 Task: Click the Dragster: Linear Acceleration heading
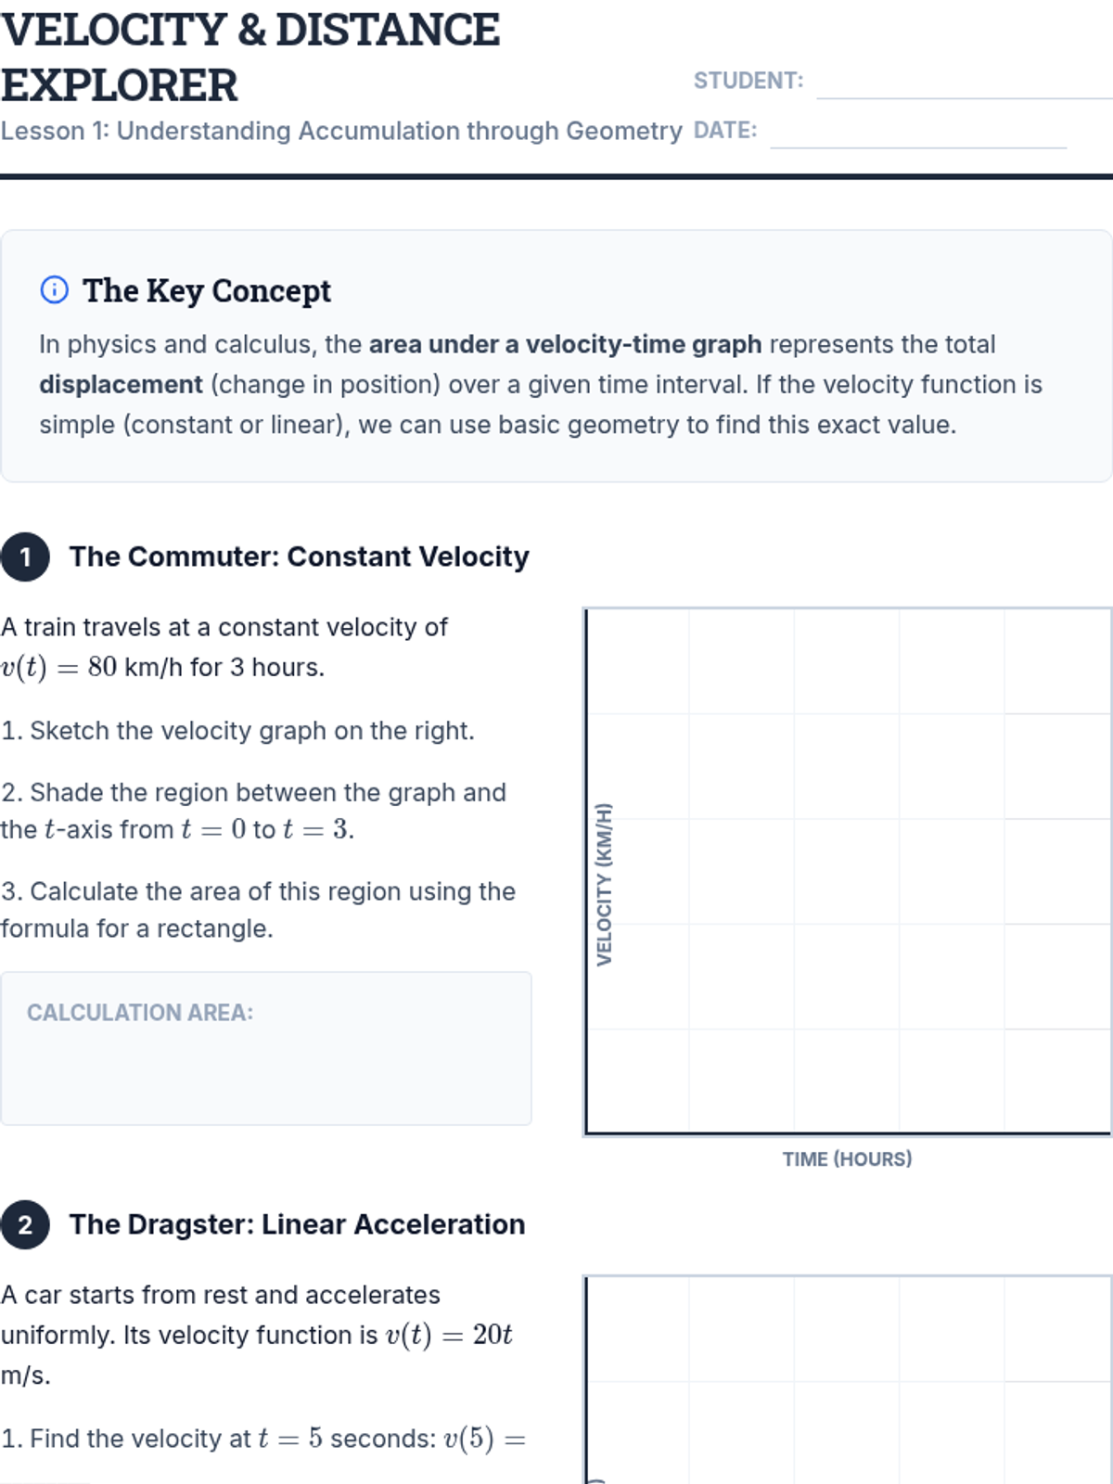297,1224
